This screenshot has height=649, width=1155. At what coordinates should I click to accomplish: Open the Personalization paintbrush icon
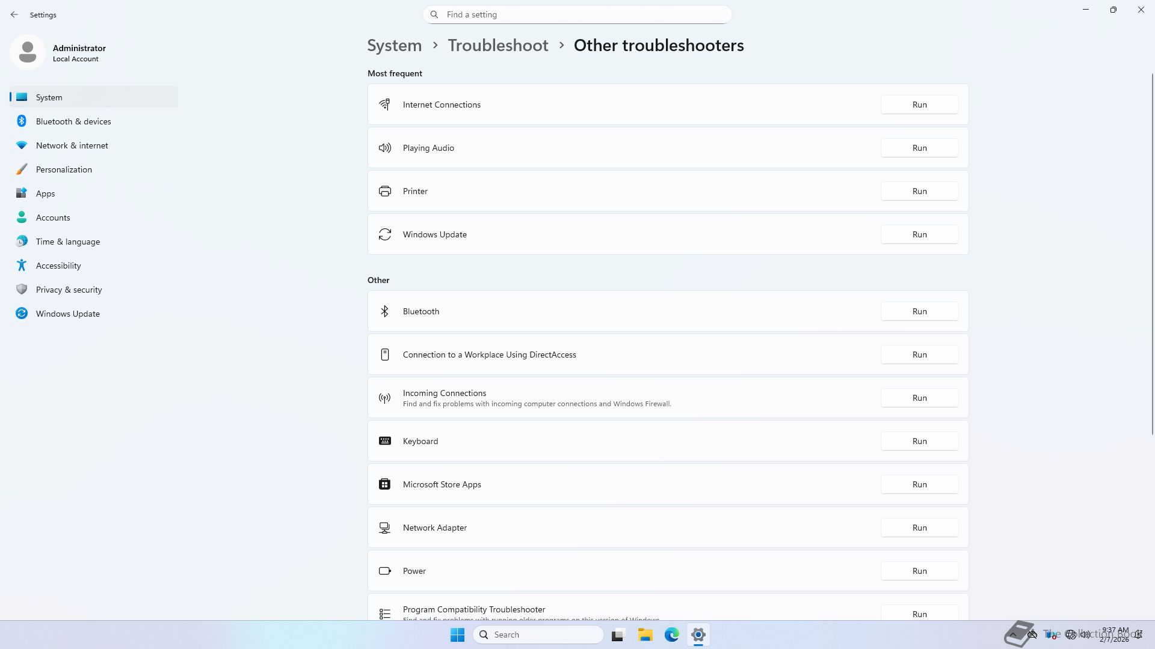click(x=22, y=169)
